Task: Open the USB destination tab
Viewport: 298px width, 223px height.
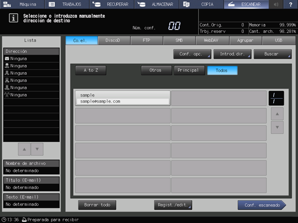Action: click(279, 41)
